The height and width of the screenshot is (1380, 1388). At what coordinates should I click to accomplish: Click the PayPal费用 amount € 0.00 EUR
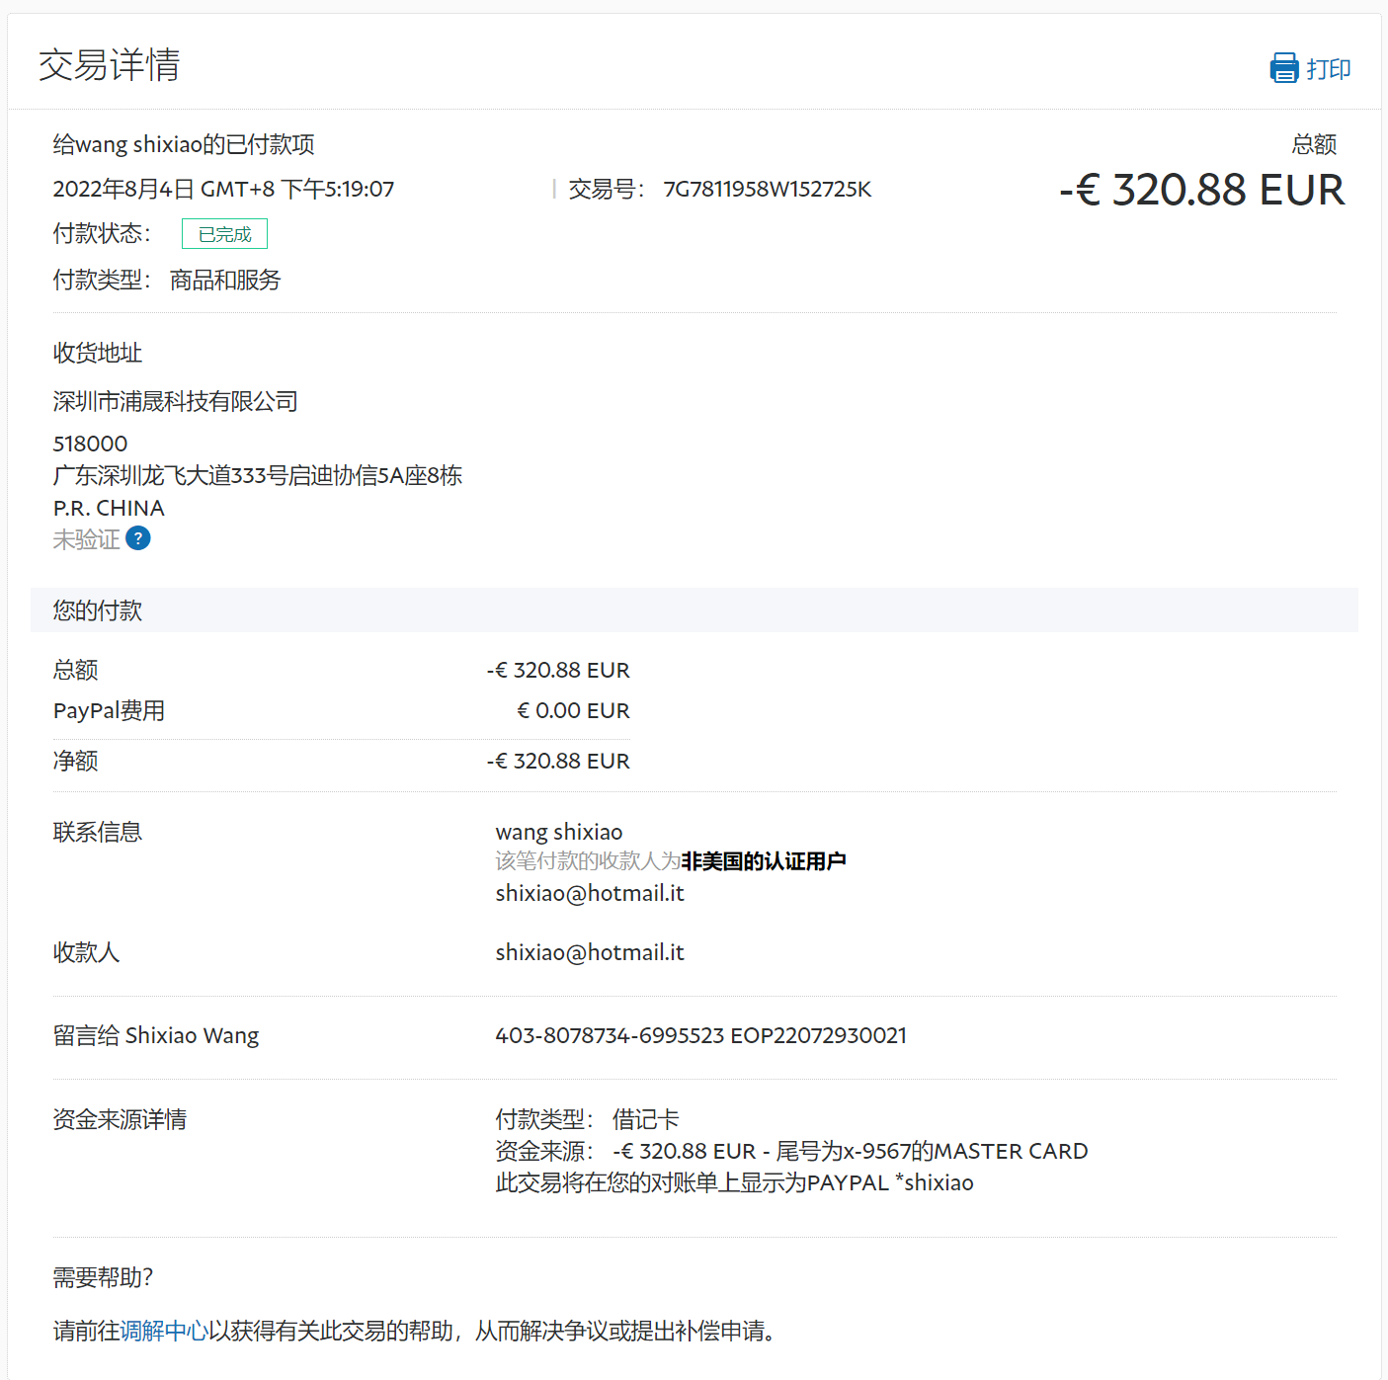[573, 710]
